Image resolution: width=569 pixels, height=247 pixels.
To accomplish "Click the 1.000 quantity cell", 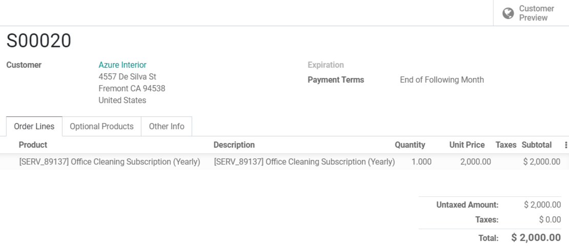I will (x=421, y=162).
